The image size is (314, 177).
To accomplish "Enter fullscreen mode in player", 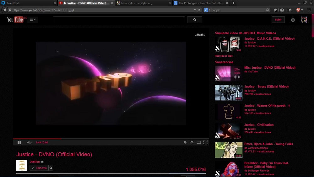I will (x=206, y=142).
